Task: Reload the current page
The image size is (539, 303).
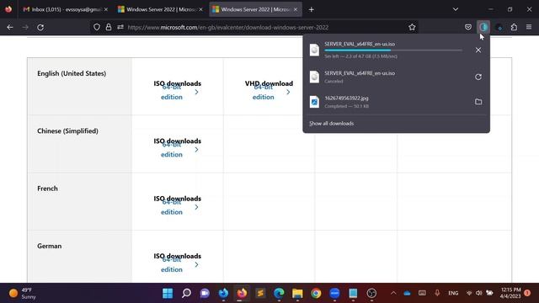Action: tap(40, 27)
